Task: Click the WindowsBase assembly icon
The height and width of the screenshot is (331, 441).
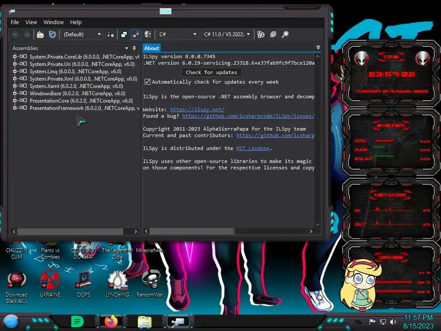Action: tap(23, 93)
